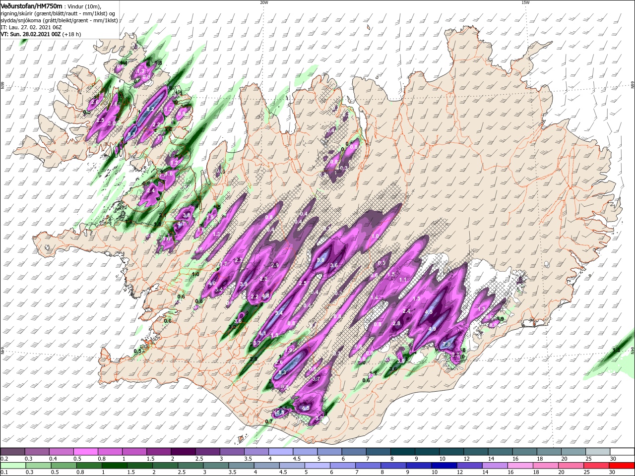
Task: Pick the bright pink 0.5 swatch in purple legend row
Action: coord(85,452)
